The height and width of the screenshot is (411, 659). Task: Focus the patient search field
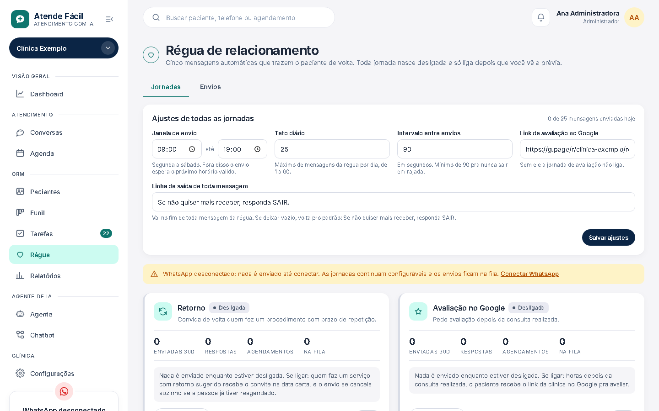point(239,17)
